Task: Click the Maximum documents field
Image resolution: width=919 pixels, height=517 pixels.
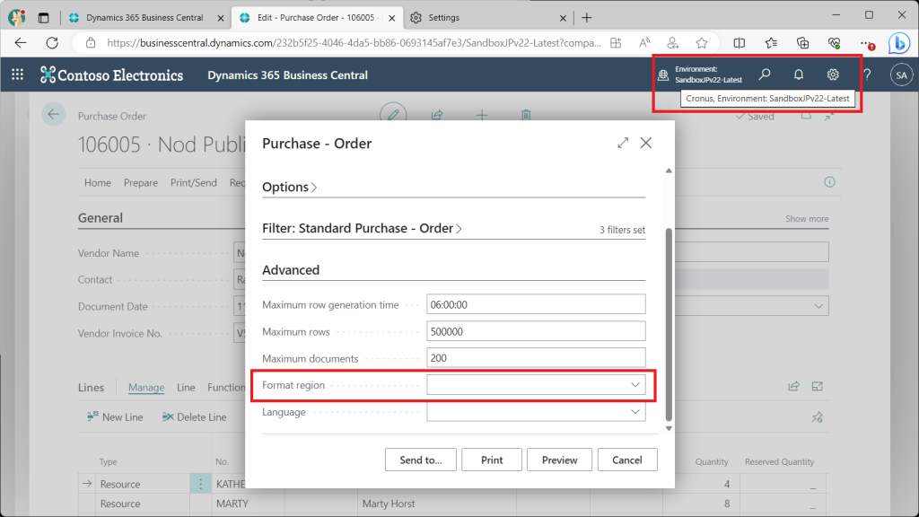Action: pyautogui.click(x=536, y=358)
